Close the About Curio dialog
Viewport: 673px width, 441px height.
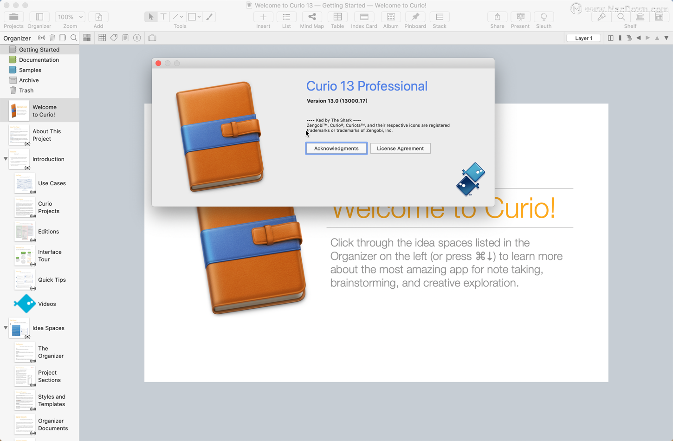click(158, 63)
